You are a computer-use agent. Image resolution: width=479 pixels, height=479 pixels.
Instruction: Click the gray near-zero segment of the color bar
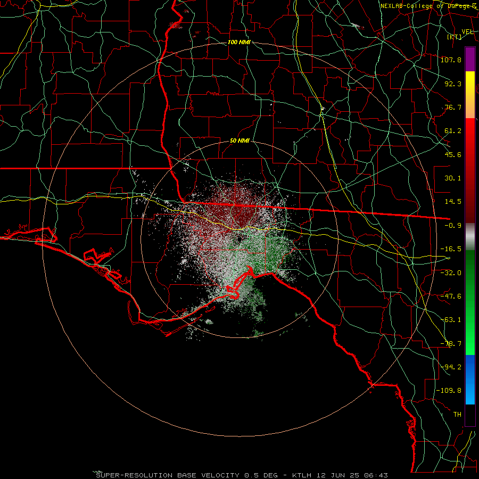470,237
